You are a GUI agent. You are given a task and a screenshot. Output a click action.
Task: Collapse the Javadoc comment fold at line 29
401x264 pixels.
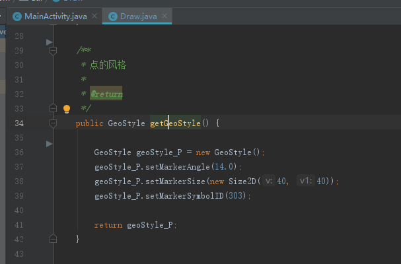pyautogui.click(x=53, y=51)
